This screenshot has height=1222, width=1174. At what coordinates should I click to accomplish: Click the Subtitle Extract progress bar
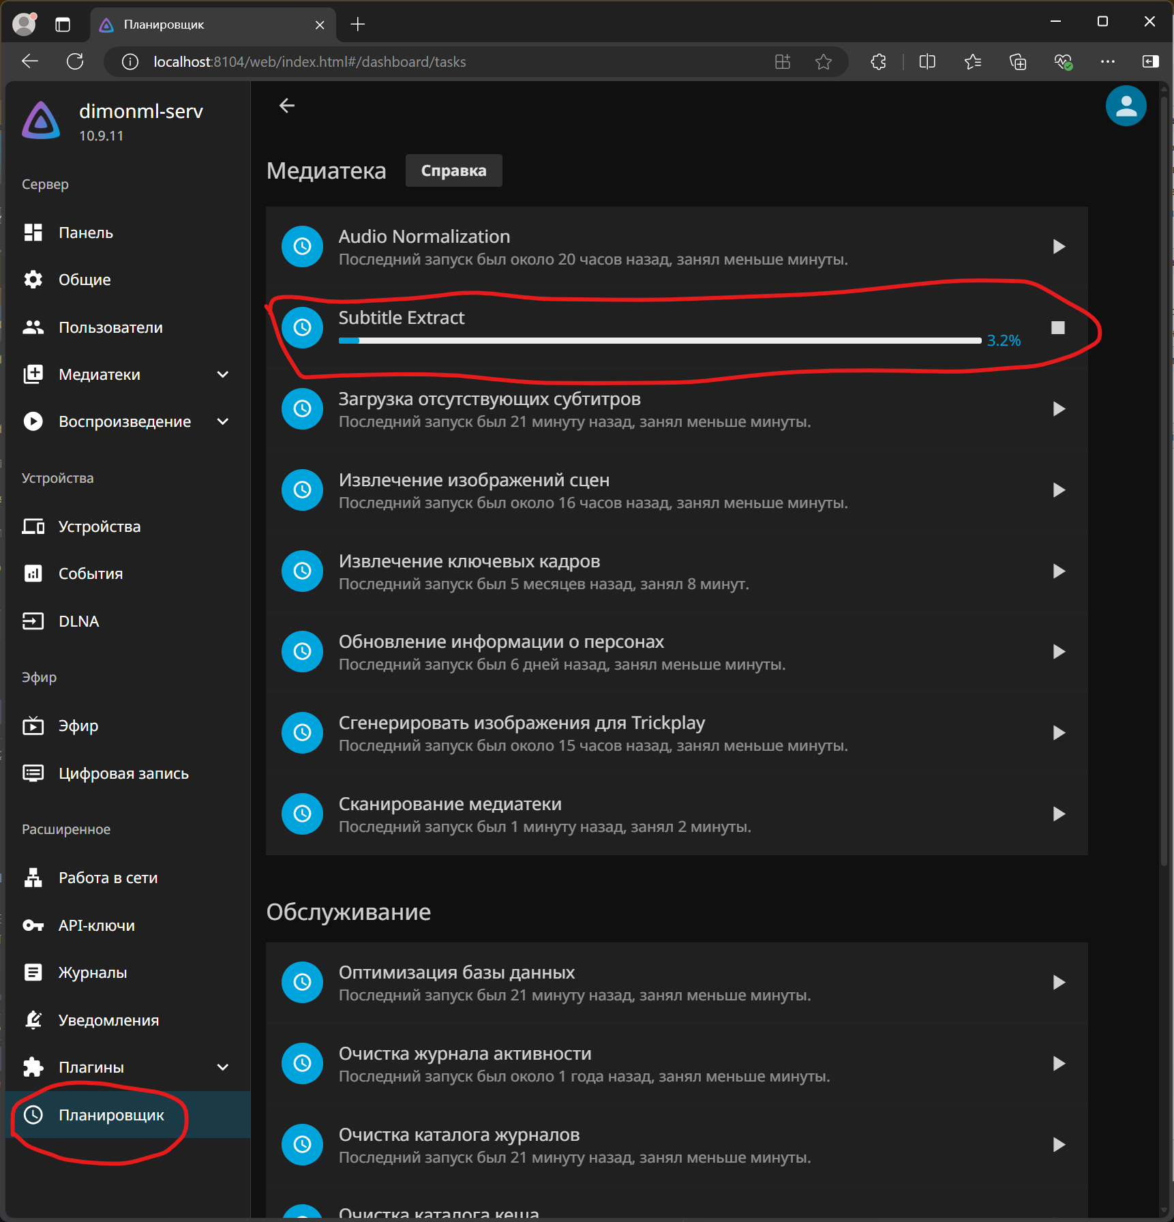(x=659, y=341)
